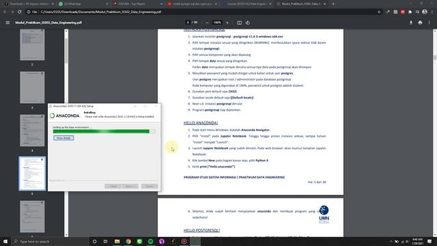Click the HELLO POSTGRESQL! heading
The width and height of the screenshot is (437, 246).
pyautogui.click(x=201, y=230)
